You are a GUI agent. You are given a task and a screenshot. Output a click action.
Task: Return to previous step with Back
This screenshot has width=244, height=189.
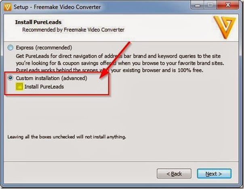pyautogui.click(x=174, y=174)
